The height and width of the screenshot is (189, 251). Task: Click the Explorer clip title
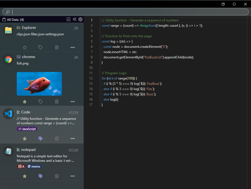coord(29,28)
